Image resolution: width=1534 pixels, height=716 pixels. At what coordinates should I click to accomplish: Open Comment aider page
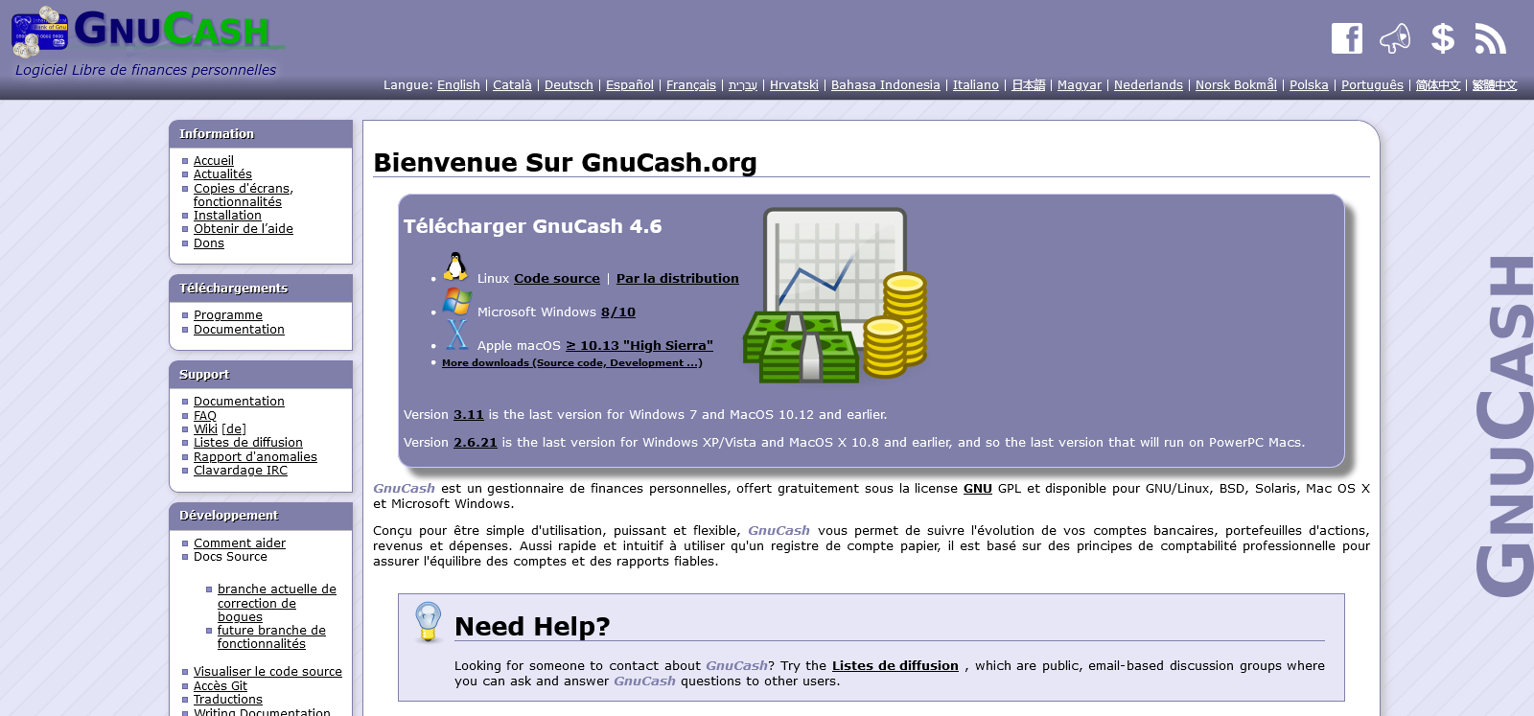click(240, 543)
